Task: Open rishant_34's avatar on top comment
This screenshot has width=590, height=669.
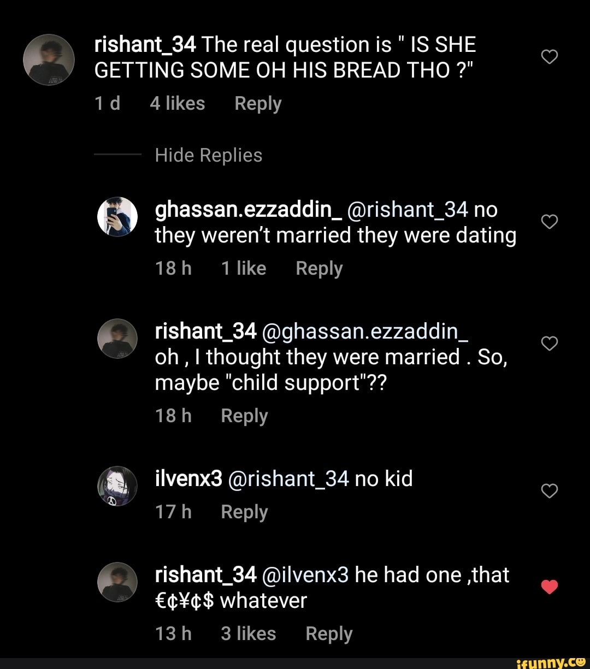Action: (49, 60)
